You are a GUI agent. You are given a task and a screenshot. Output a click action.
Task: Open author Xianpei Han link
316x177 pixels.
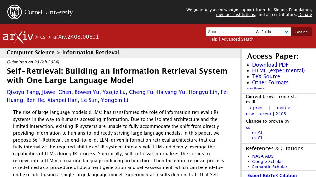[62, 100]
